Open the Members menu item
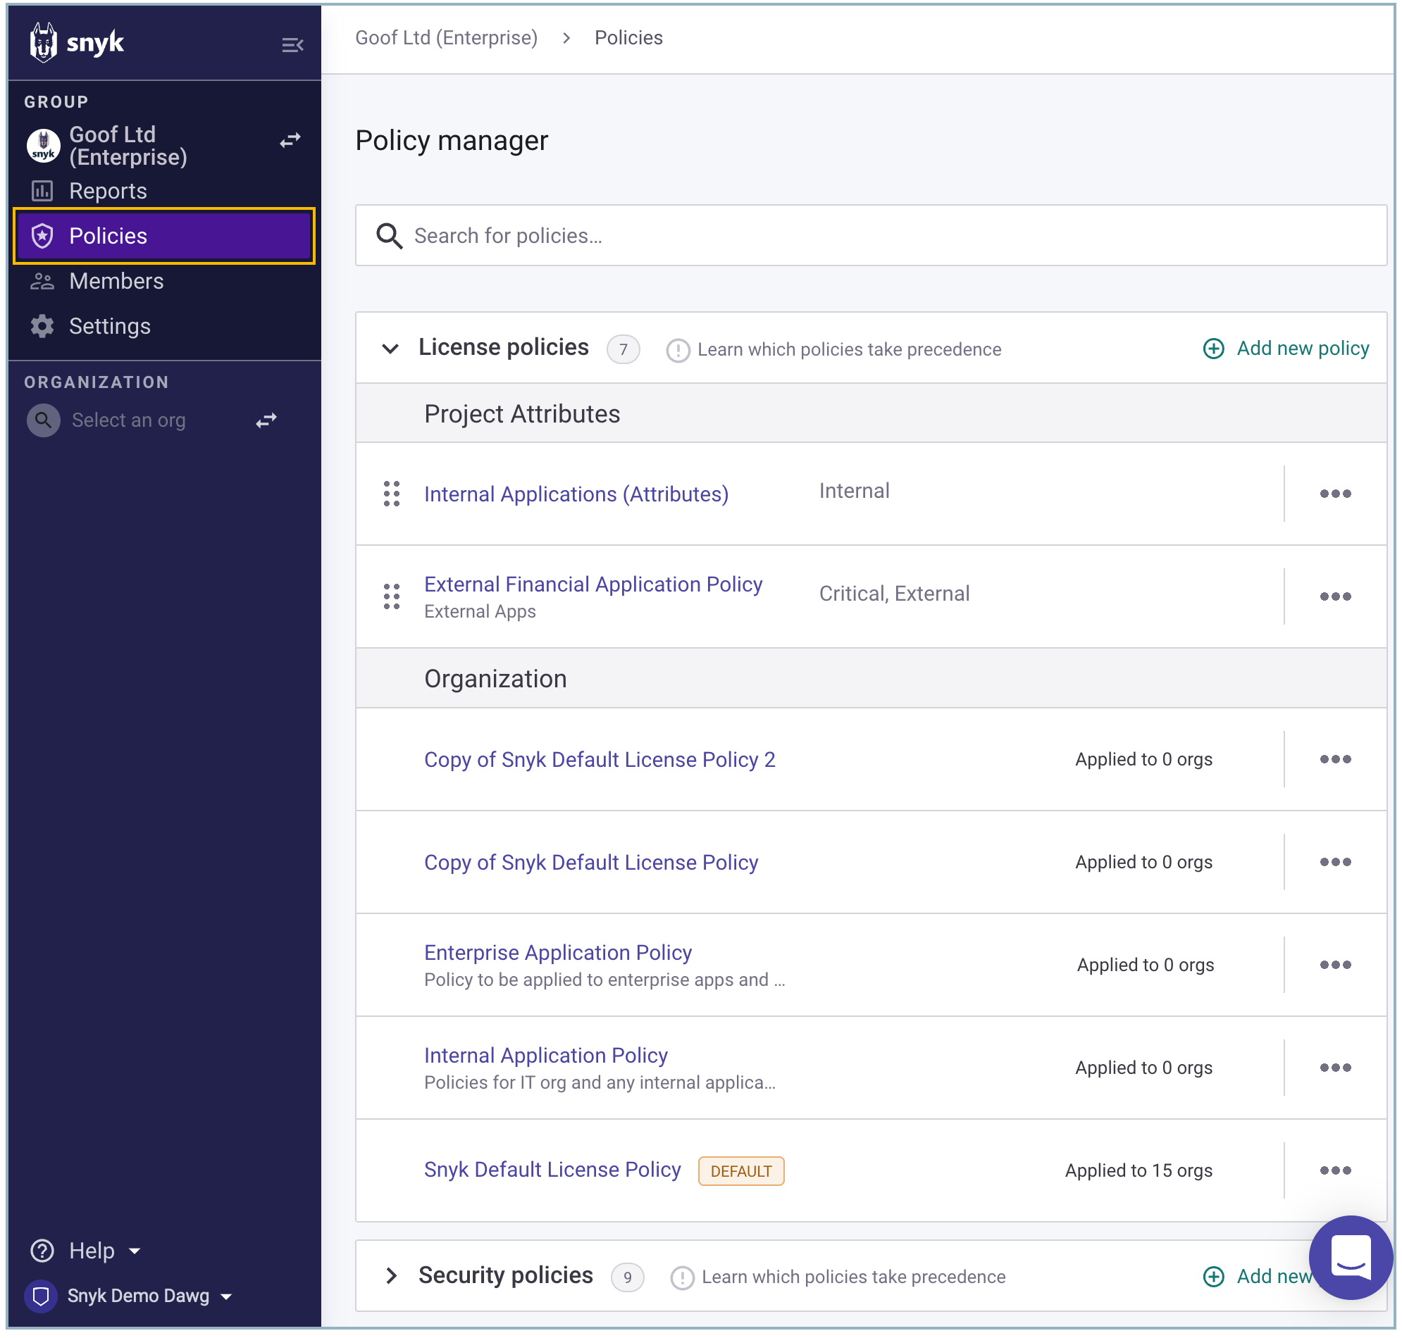Image resolution: width=1402 pixels, height=1338 pixels. [164, 282]
